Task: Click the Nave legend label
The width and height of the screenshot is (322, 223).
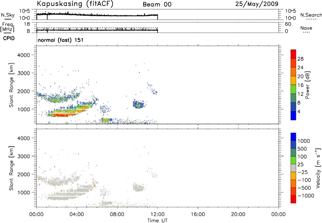Action: (306, 28)
